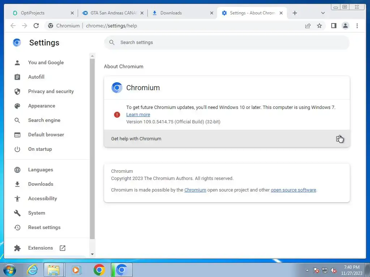Click the Settings logo icon
Viewport: 370px width, 277px height.
click(17, 43)
